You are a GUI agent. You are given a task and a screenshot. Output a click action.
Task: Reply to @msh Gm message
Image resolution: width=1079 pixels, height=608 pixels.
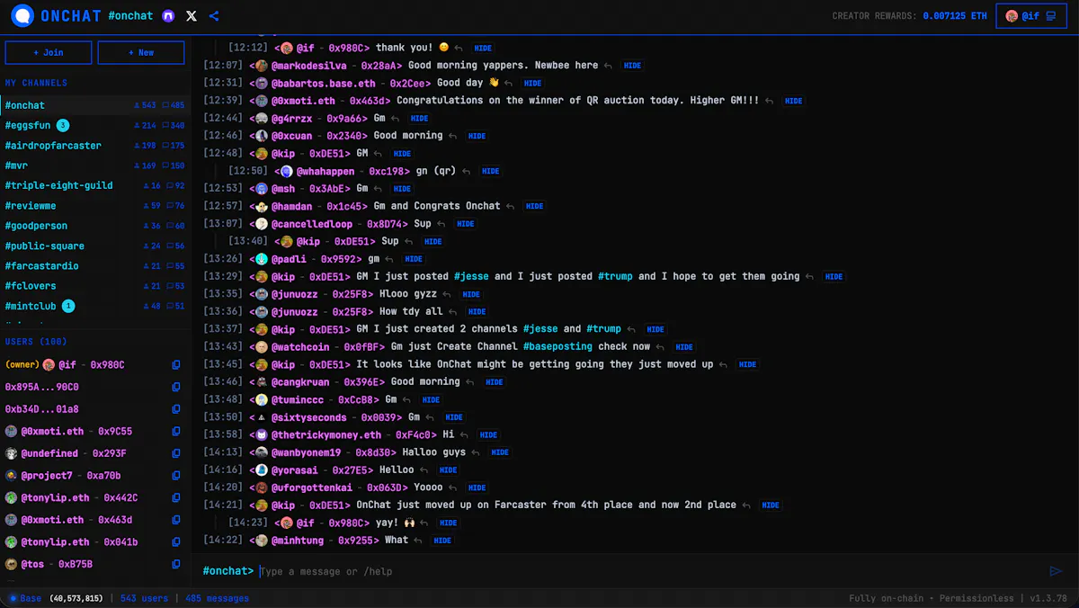(379, 189)
